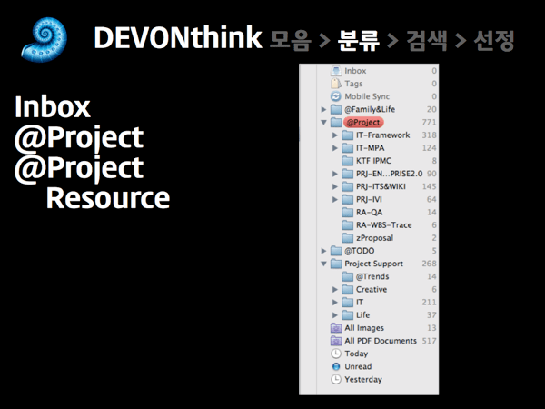This screenshot has height=409, width=545.
Task: Click the Today clock icon
Action: (x=336, y=354)
